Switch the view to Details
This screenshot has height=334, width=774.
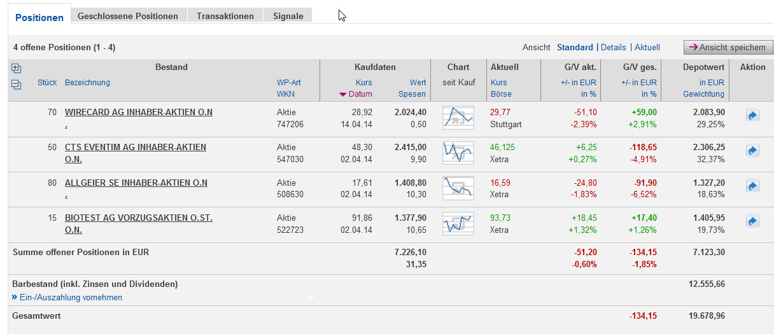pyautogui.click(x=614, y=47)
